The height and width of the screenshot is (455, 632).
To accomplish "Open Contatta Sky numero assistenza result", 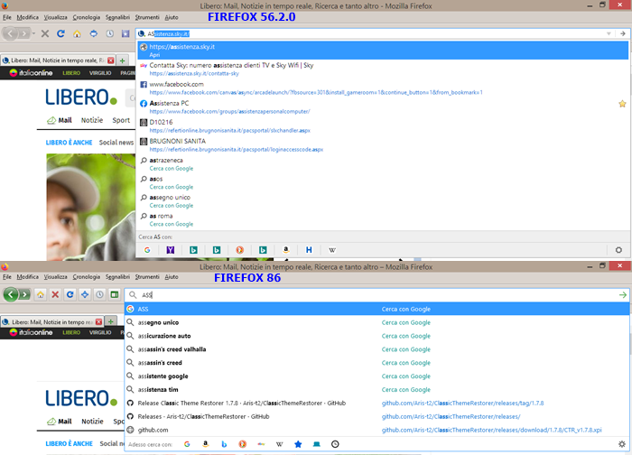I will 383,69.
